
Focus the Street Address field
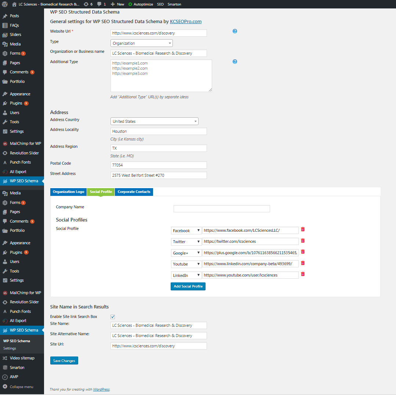tap(159, 175)
